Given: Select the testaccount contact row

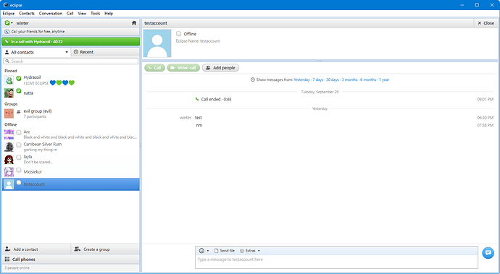Looking at the screenshot, I should tap(71, 184).
